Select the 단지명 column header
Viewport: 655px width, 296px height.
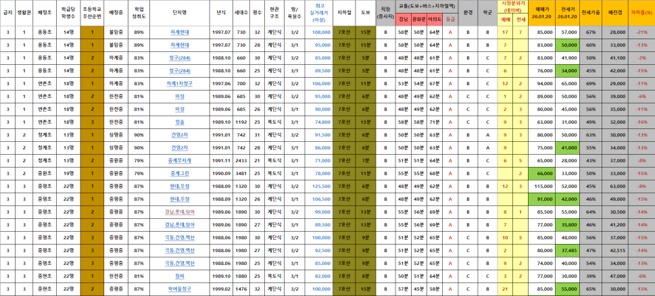point(180,13)
